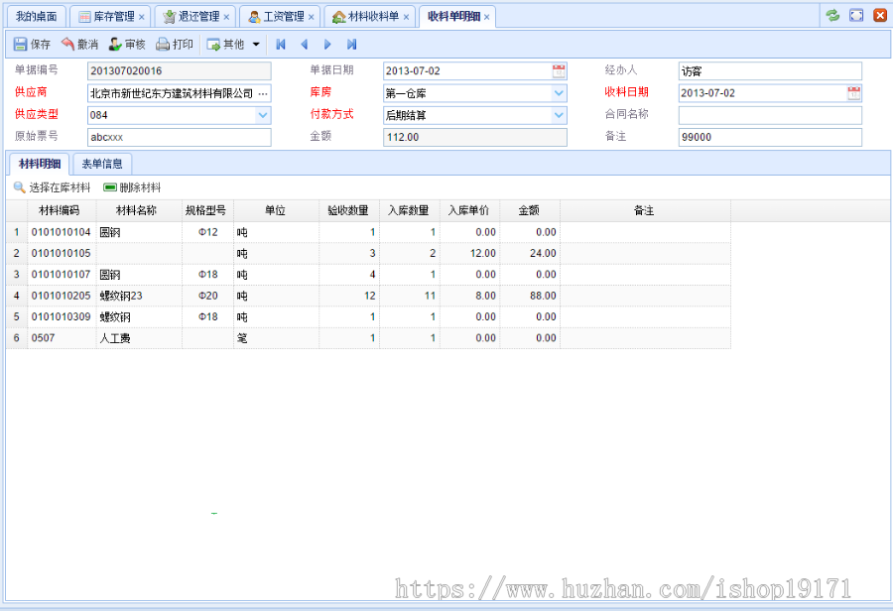Expand the 付款方式 dropdown arrow
The width and height of the screenshot is (893, 611).
[559, 116]
